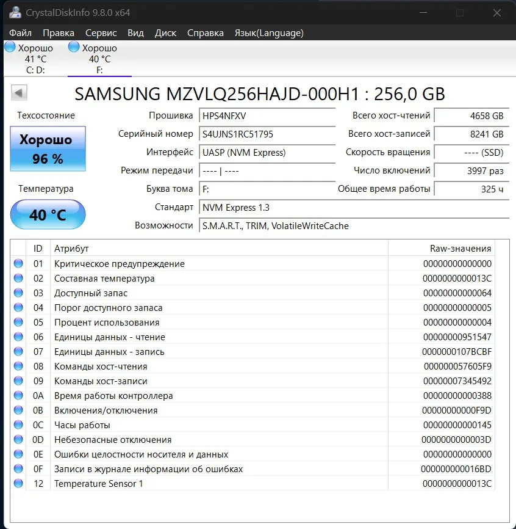Click the Всего хост-записей value 8241 GB

(x=471, y=134)
